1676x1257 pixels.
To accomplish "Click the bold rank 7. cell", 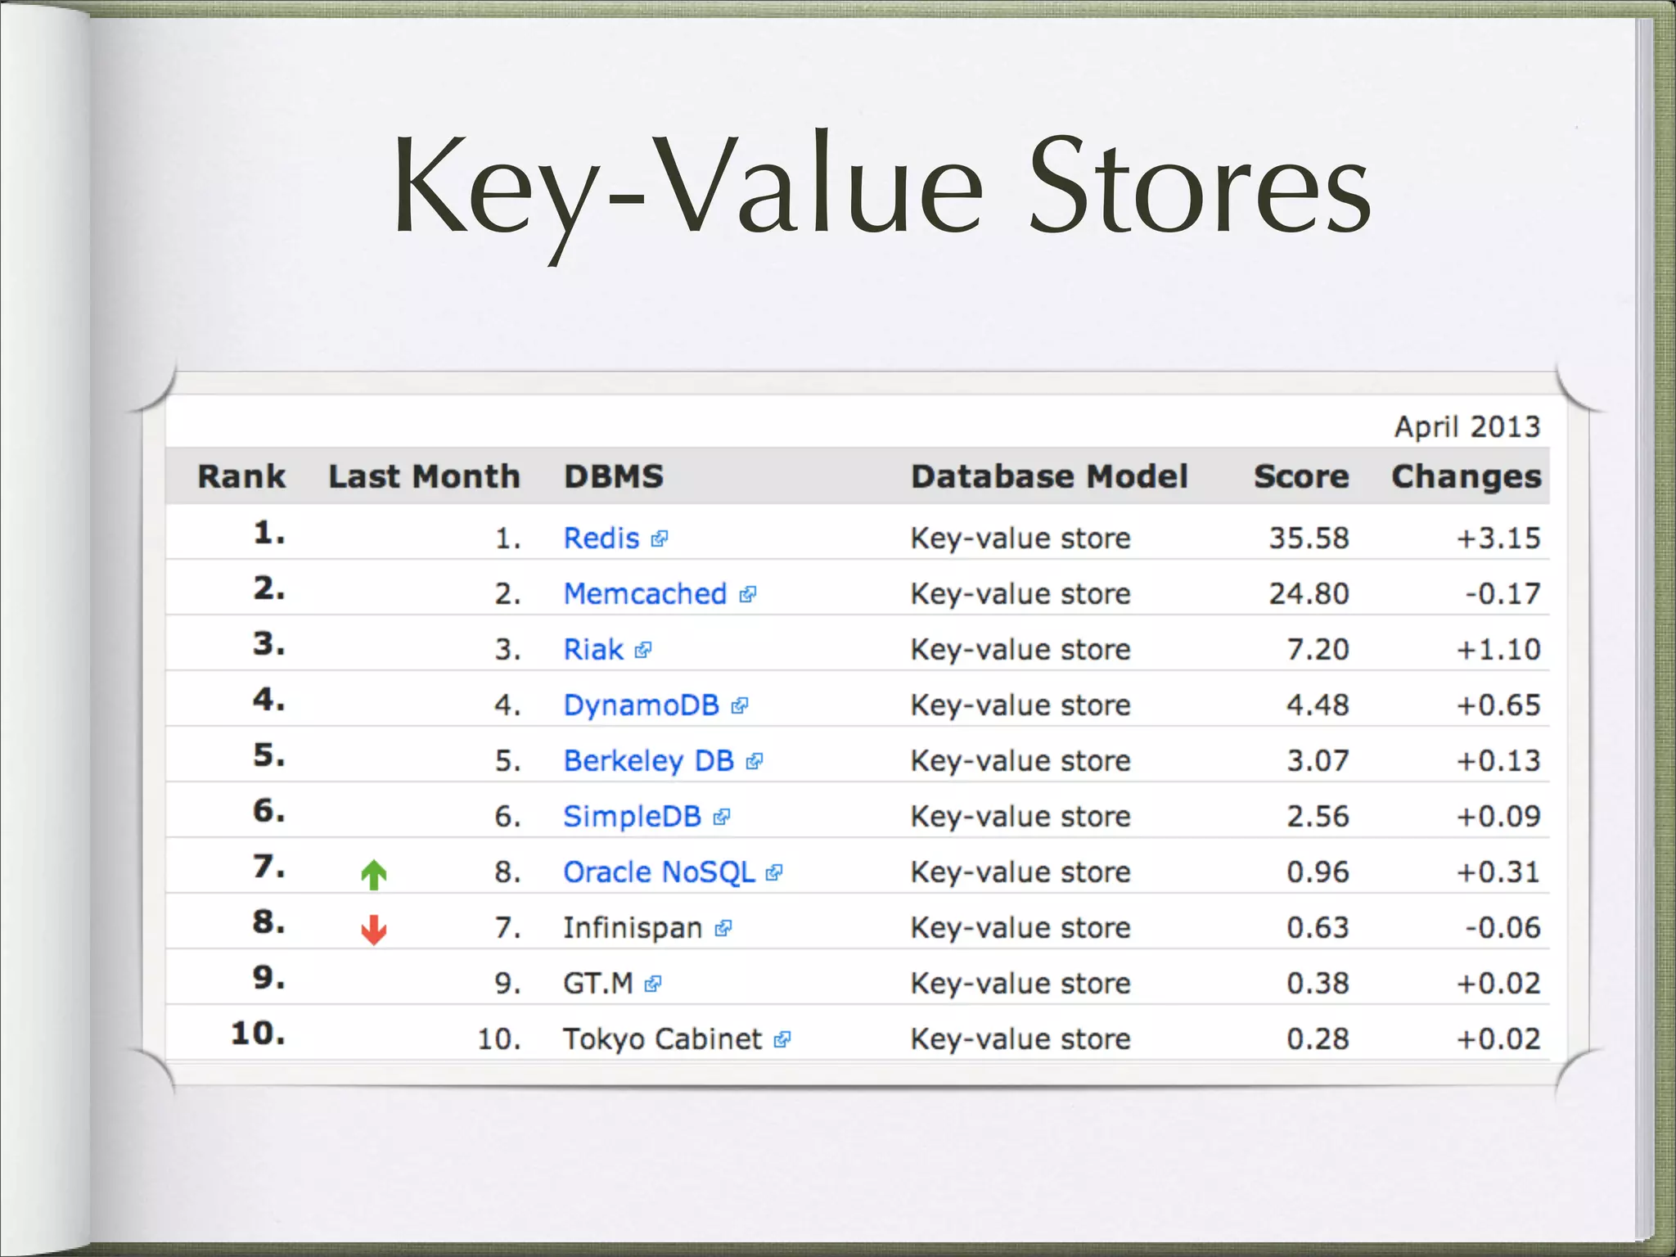I will pyautogui.click(x=269, y=867).
